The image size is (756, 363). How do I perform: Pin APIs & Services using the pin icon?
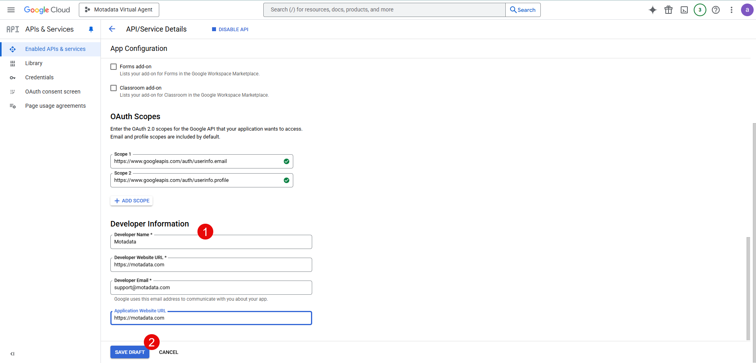coord(91,29)
